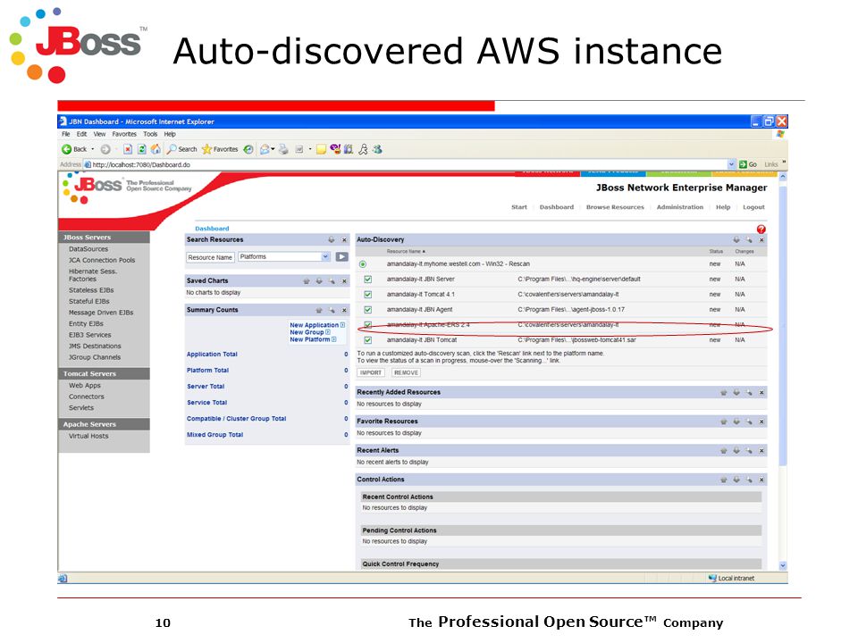
Task: Close the Recently Added Resources portlet
Action: click(761, 393)
